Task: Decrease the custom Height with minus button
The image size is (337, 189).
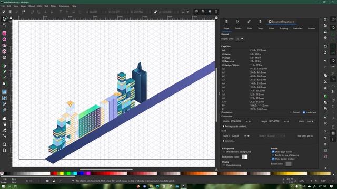Action: (284, 121)
